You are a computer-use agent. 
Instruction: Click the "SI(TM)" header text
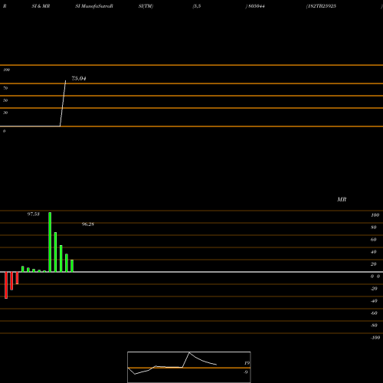146,6
